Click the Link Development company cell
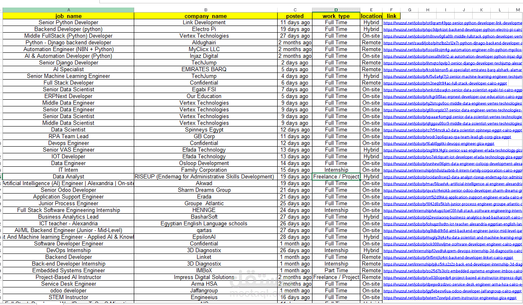Image resolution: width=523 pixels, height=305 pixels. click(x=206, y=23)
